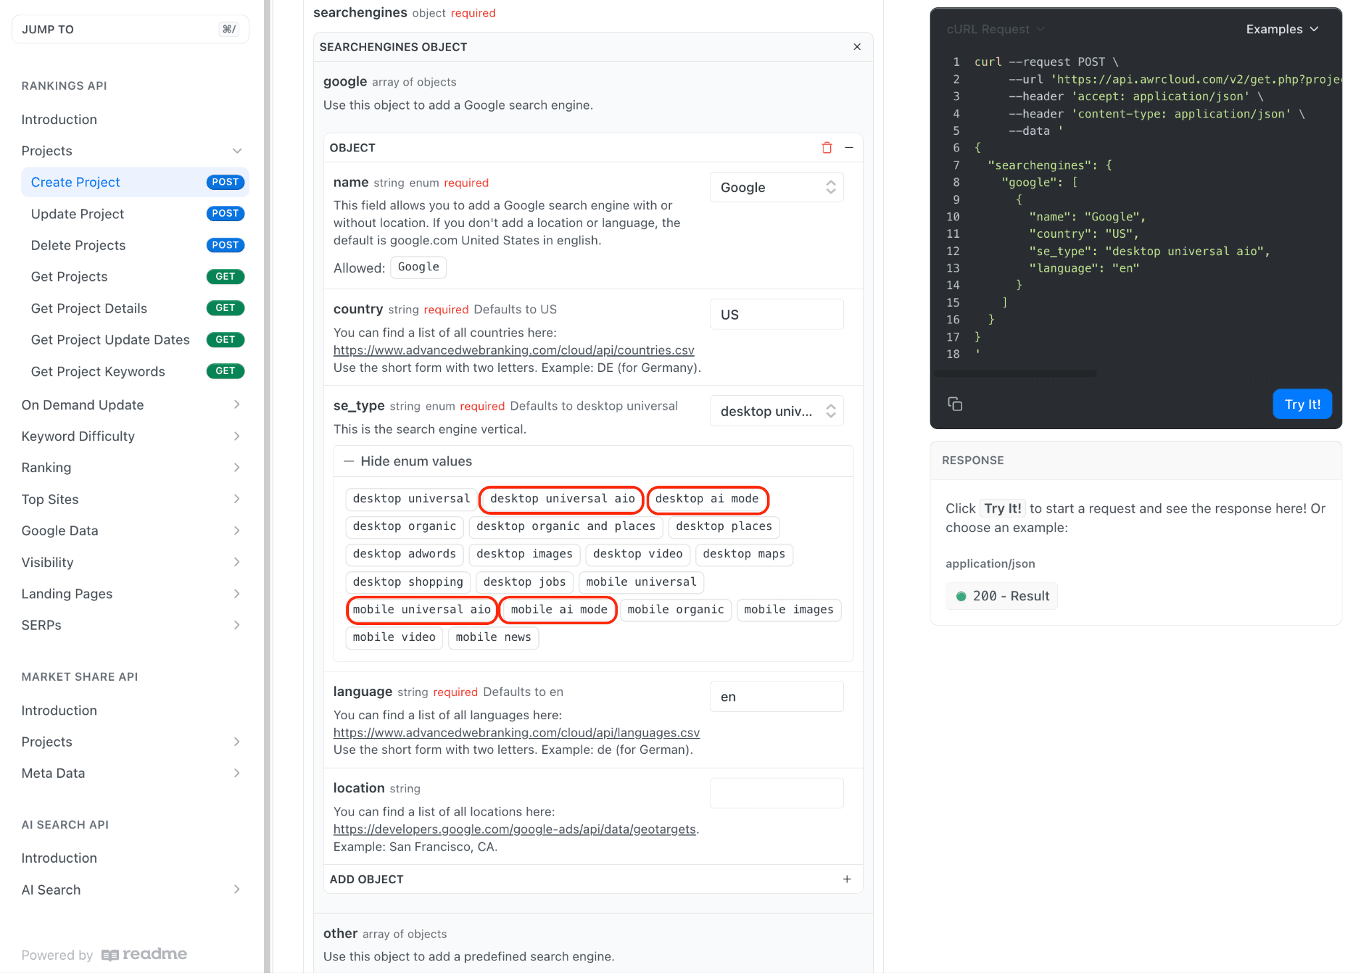
Task: Run the request with Try It! button
Action: coord(1302,404)
